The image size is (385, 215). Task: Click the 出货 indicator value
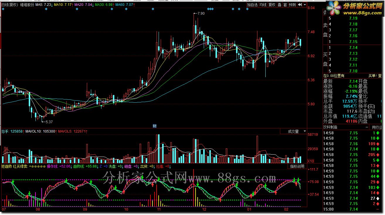point(147,166)
